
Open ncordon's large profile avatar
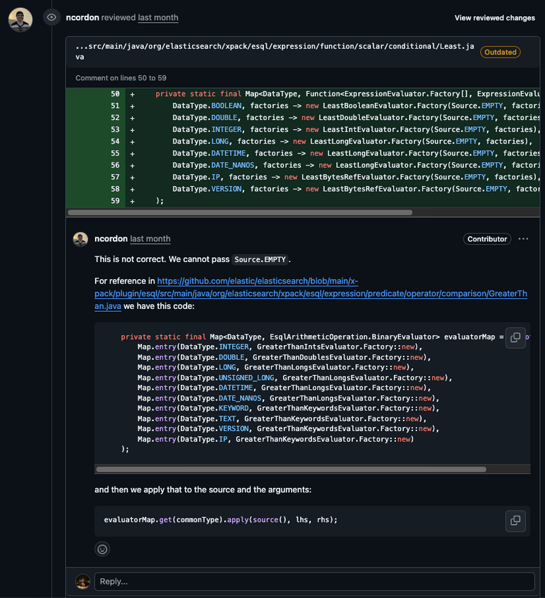(21, 19)
